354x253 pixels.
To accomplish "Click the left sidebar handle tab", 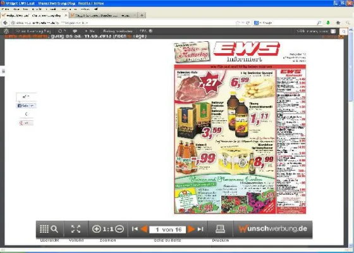I will coord(3,71).
